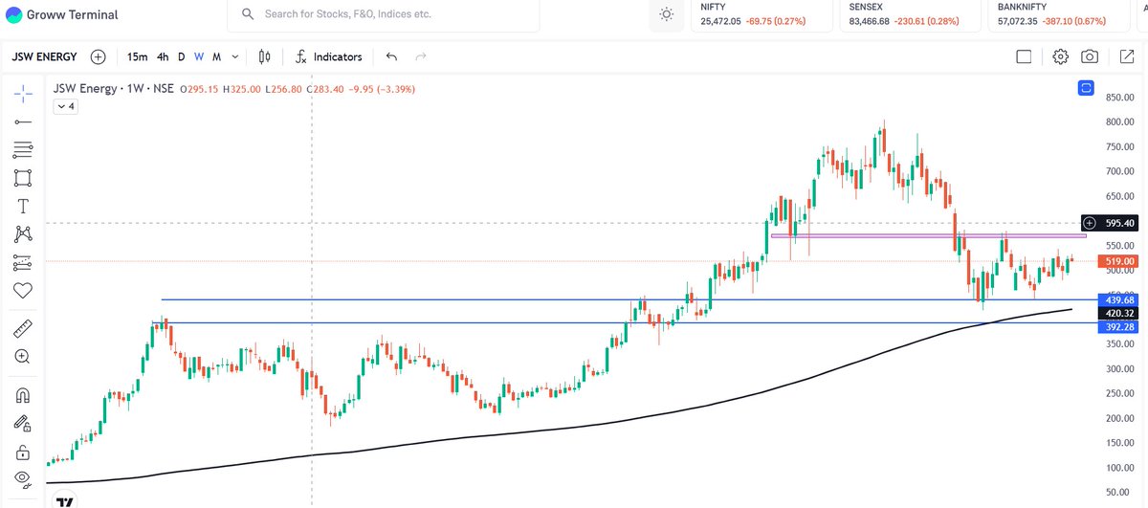
Task: Click the 392.28 blue line price label
Action: pos(1118,327)
